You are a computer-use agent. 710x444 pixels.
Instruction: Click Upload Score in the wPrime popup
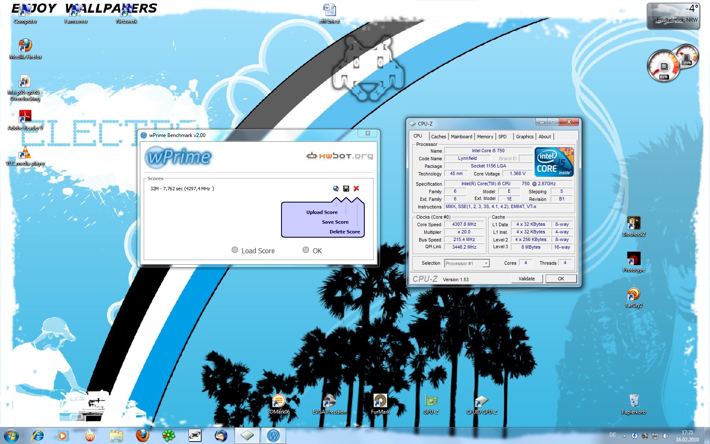click(322, 212)
